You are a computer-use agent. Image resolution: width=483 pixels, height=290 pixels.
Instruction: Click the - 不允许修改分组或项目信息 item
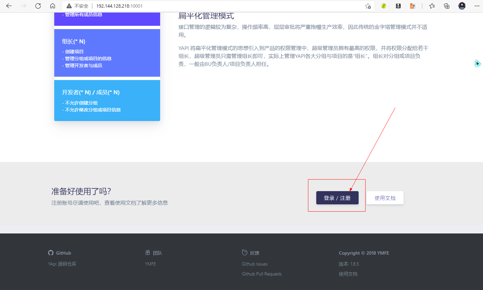click(x=91, y=110)
